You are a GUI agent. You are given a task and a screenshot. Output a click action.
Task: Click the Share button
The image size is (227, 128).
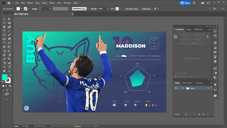point(185,3)
